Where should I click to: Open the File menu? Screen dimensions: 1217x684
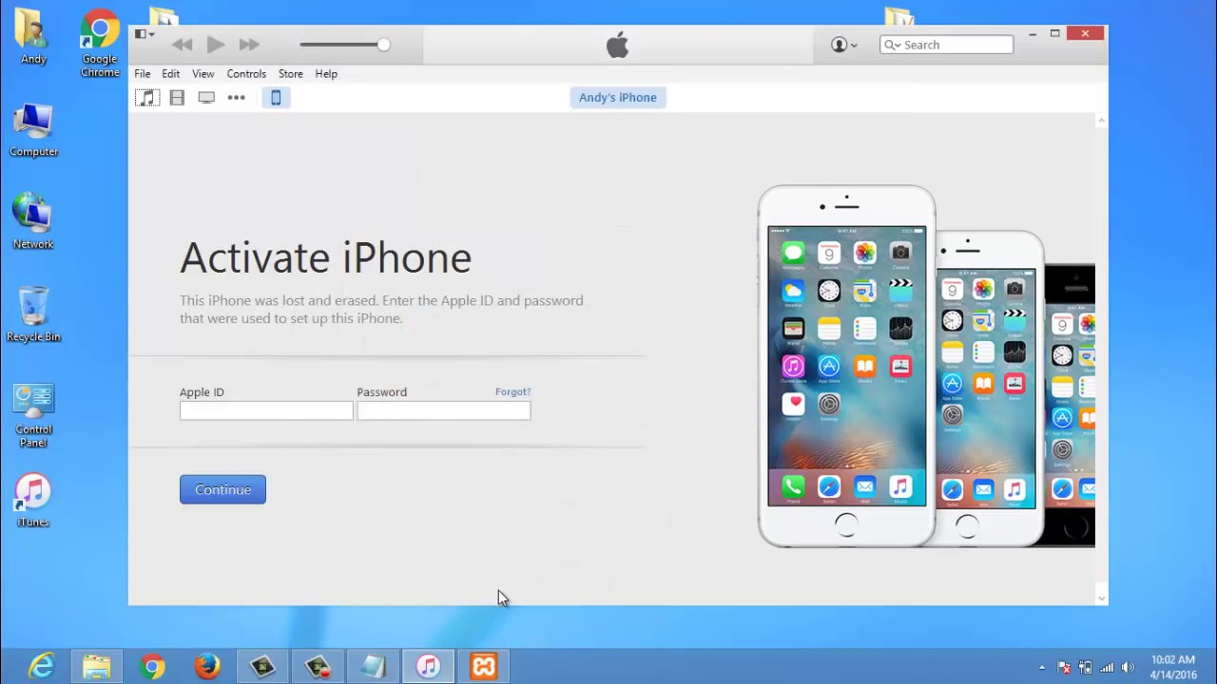click(x=142, y=73)
